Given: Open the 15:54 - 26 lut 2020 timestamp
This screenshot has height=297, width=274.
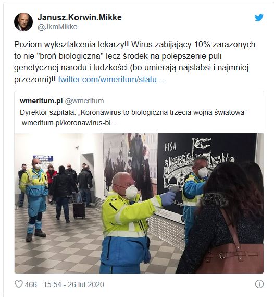Looking at the screenshot, I should (73, 284).
